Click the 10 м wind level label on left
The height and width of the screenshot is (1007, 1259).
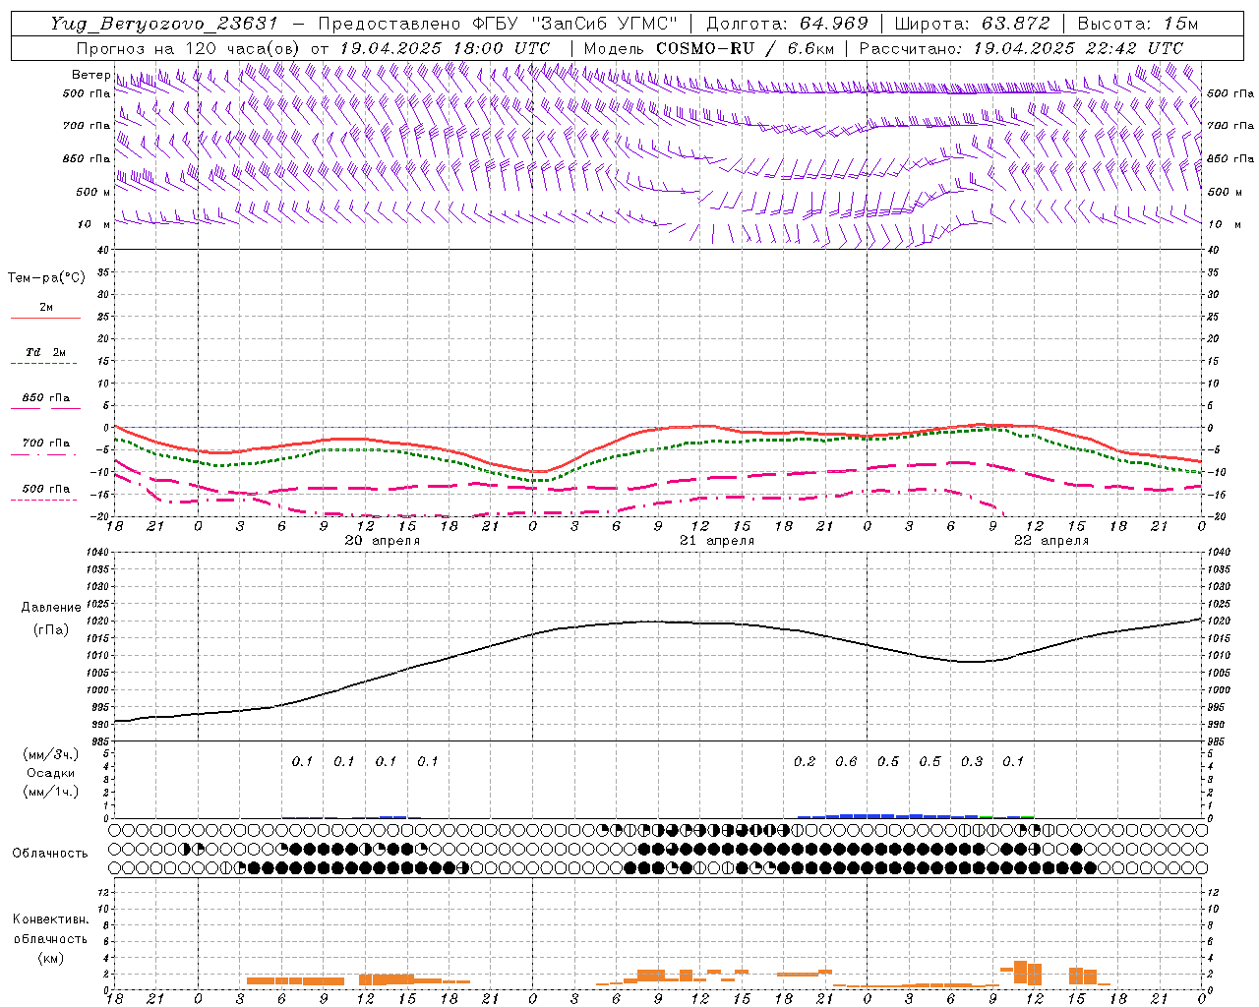[94, 224]
